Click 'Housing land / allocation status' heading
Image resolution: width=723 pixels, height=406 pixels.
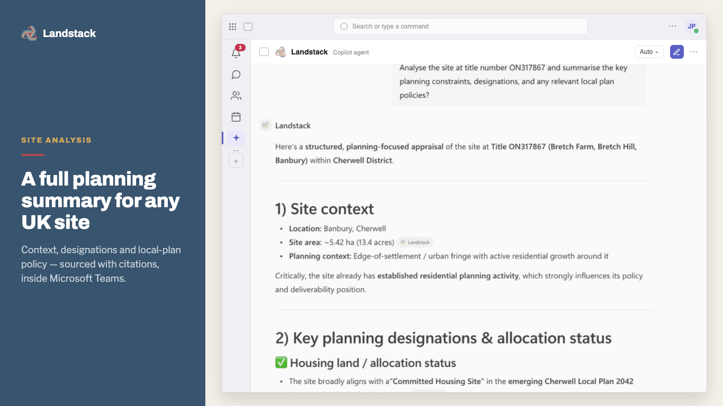pos(373,363)
